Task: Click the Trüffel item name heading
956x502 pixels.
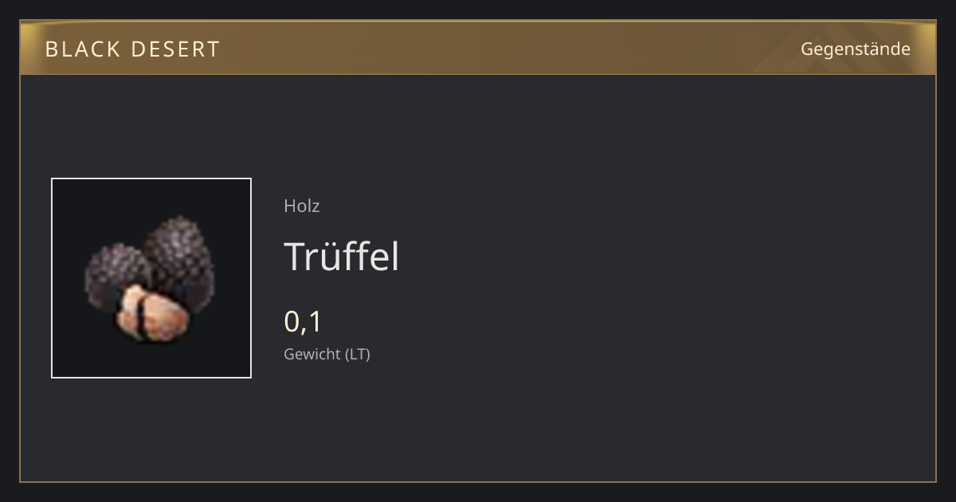Action: pyautogui.click(x=342, y=257)
